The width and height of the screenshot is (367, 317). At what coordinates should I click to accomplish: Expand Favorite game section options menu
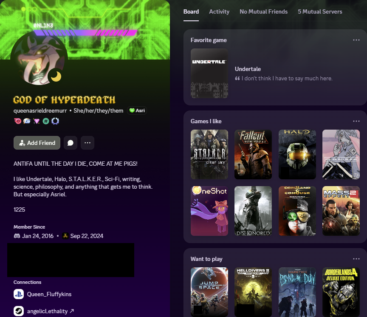point(356,40)
